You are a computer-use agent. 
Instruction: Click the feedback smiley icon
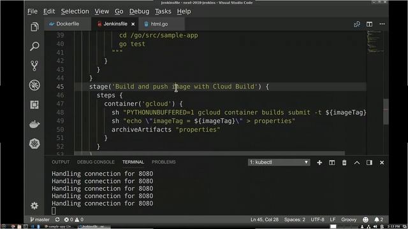pyautogui.click(x=365, y=219)
